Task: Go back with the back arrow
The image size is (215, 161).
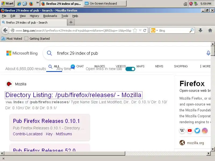Action: tap(5, 30)
